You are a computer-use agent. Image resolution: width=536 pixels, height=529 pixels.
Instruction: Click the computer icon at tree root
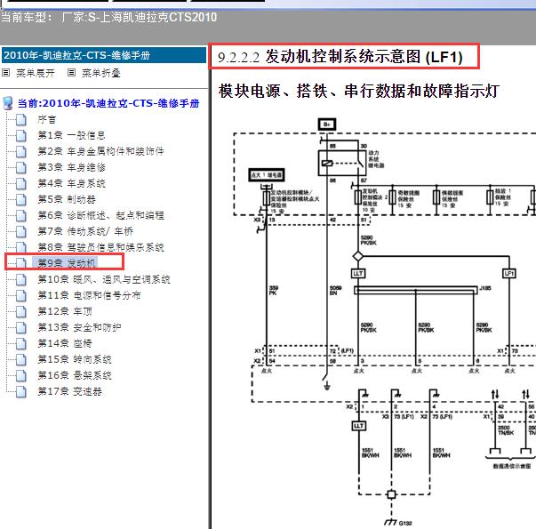(7, 103)
